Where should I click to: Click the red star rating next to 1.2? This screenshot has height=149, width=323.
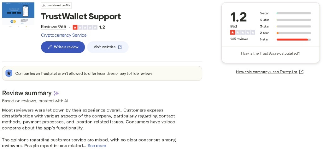85,27
